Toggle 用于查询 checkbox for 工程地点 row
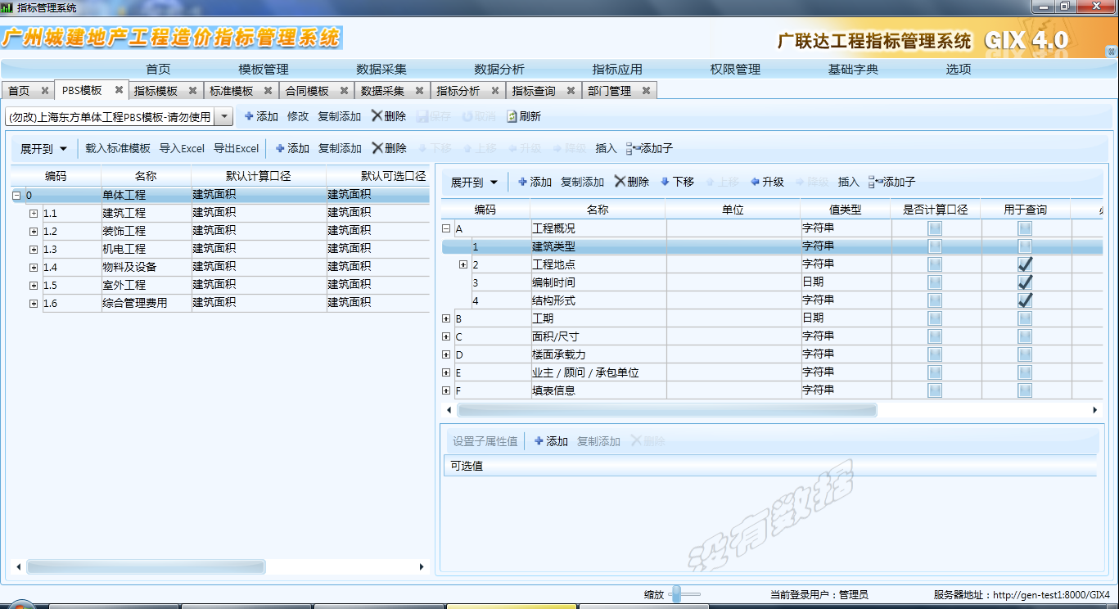 1025,264
